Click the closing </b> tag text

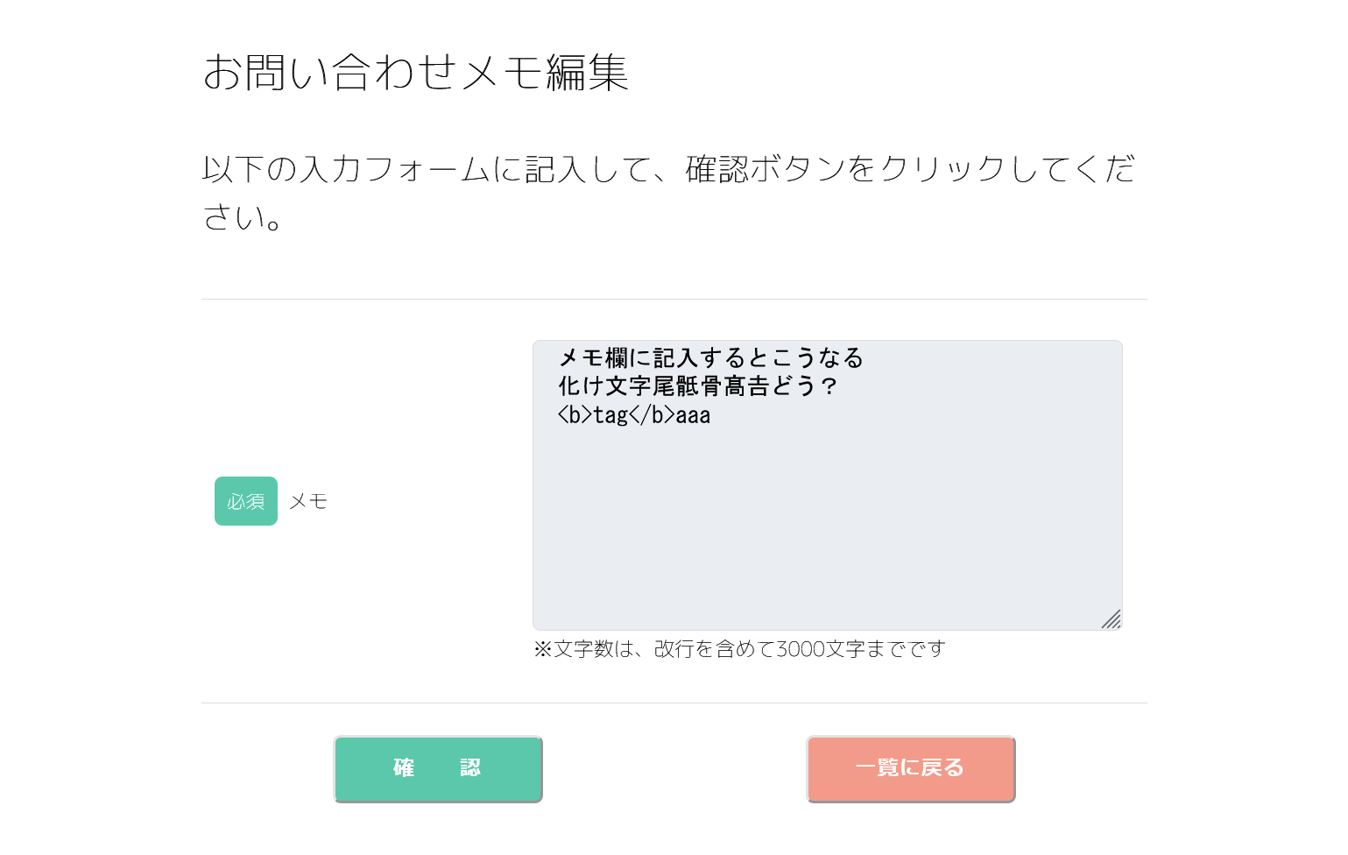tap(652, 415)
